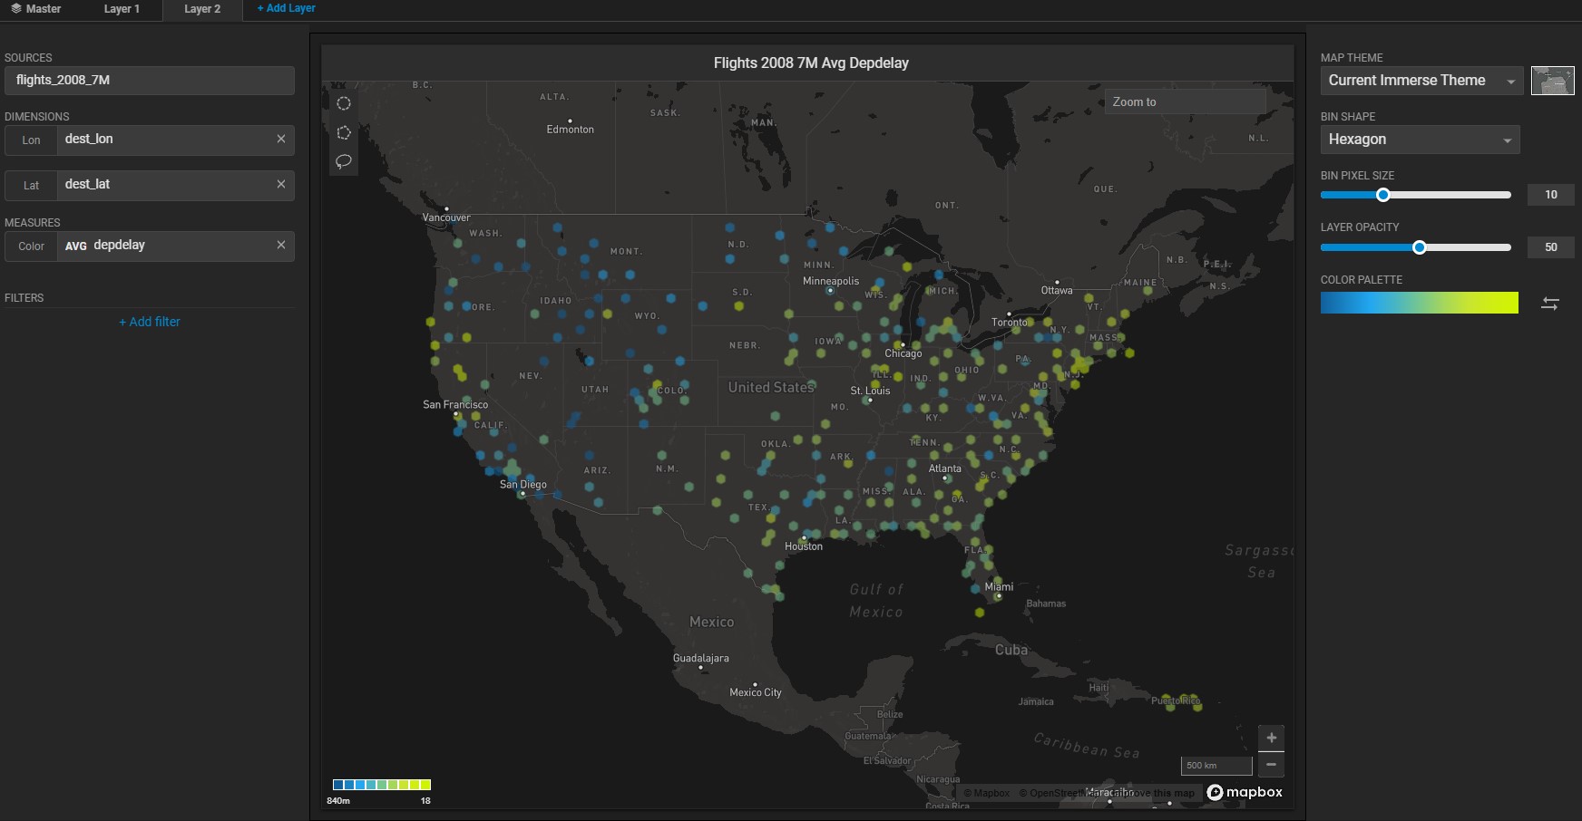Open the Bin Shape Hexagon dropdown
The height and width of the screenshot is (821, 1582).
click(1420, 140)
